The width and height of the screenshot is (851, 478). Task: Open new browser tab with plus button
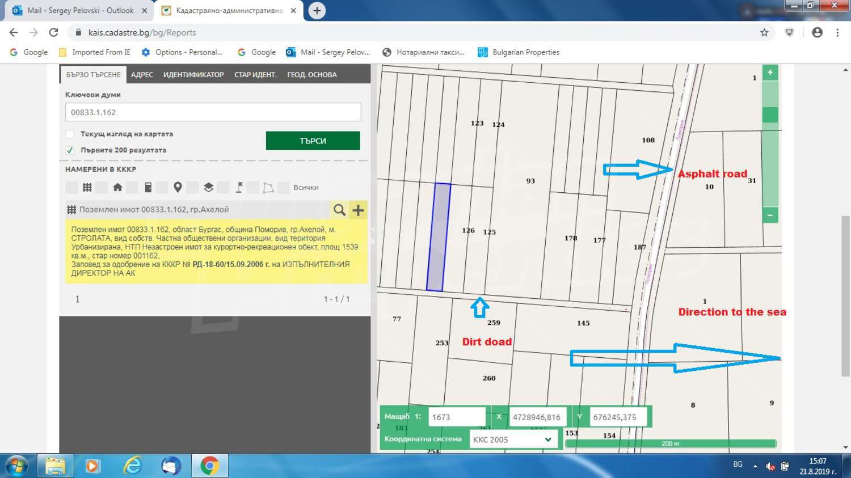(x=317, y=11)
